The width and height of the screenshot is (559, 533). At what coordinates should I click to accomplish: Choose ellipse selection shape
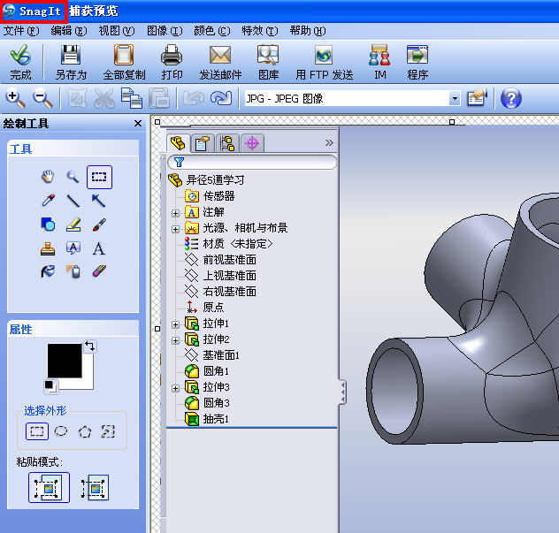coord(61,431)
